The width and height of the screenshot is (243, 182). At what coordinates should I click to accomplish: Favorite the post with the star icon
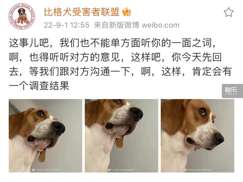pos(228,12)
